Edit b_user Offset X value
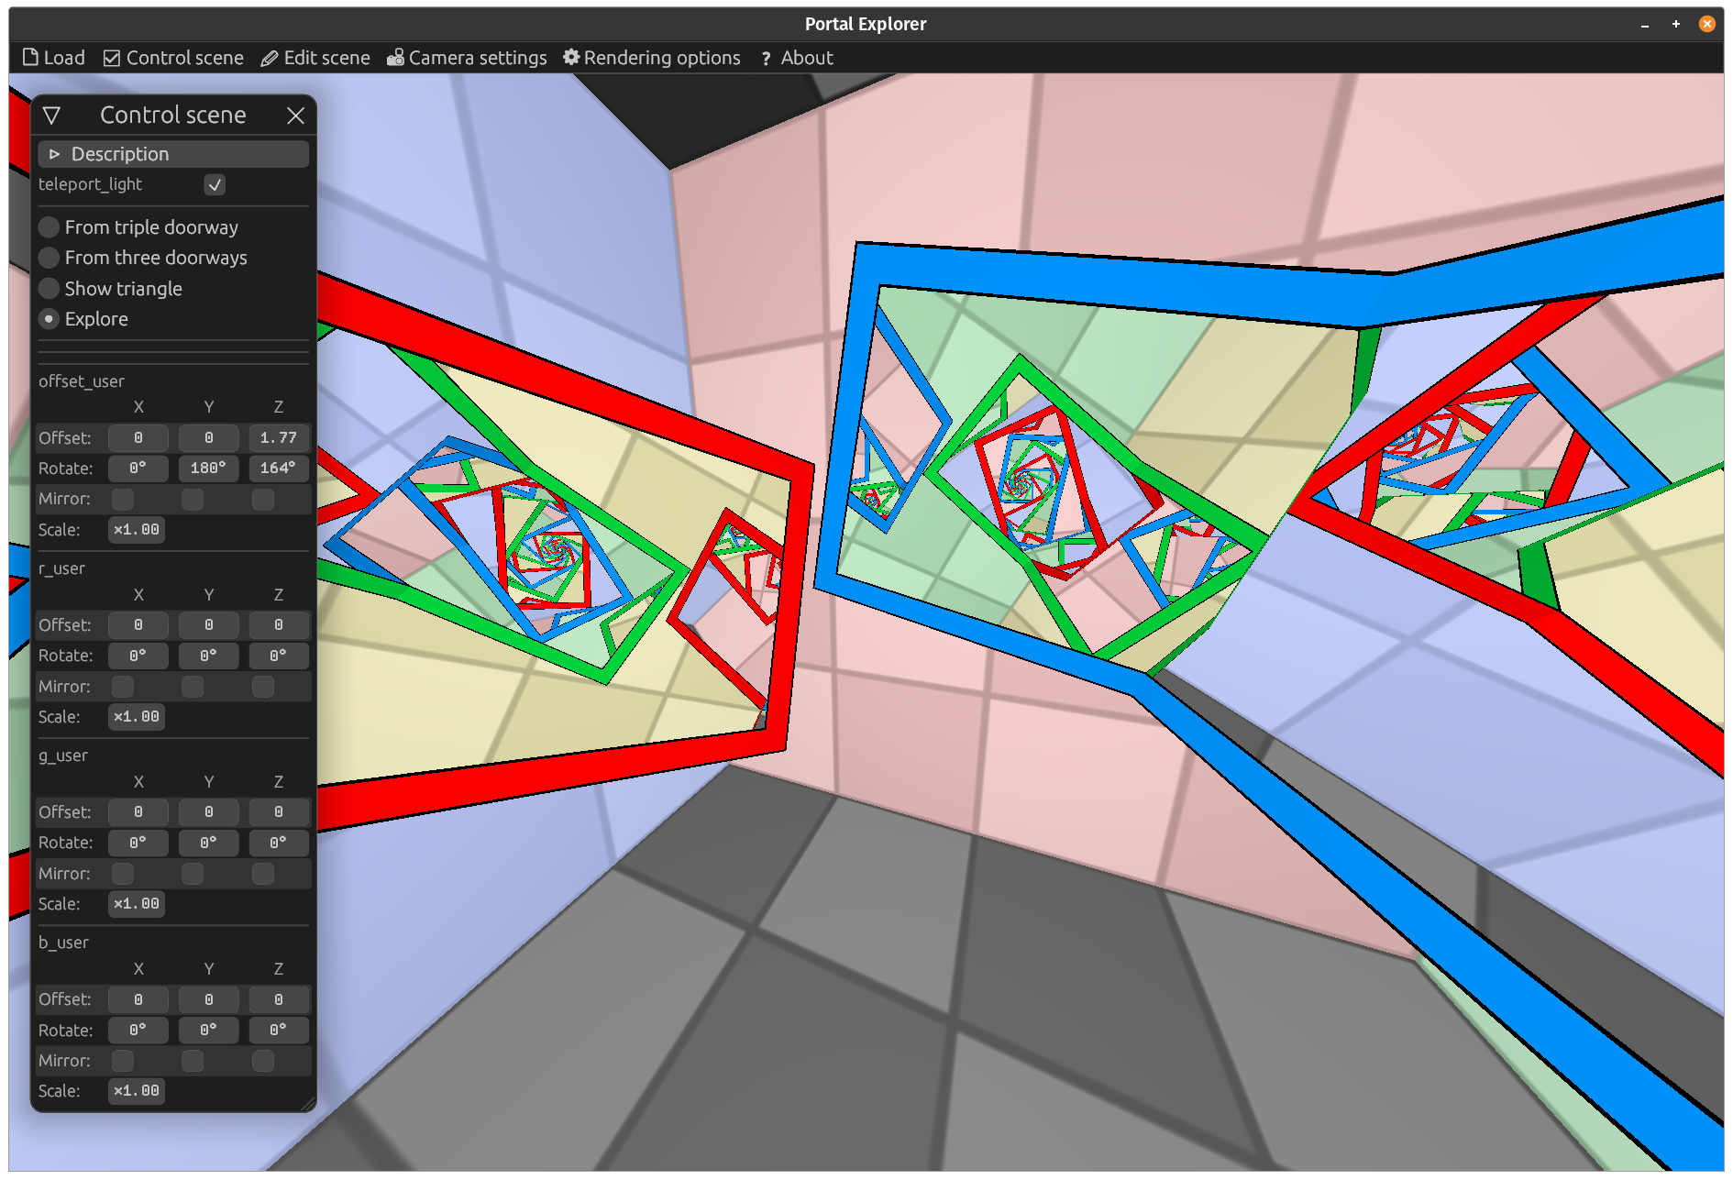This screenshot has height=1180, width=1733. click(138, 999)
